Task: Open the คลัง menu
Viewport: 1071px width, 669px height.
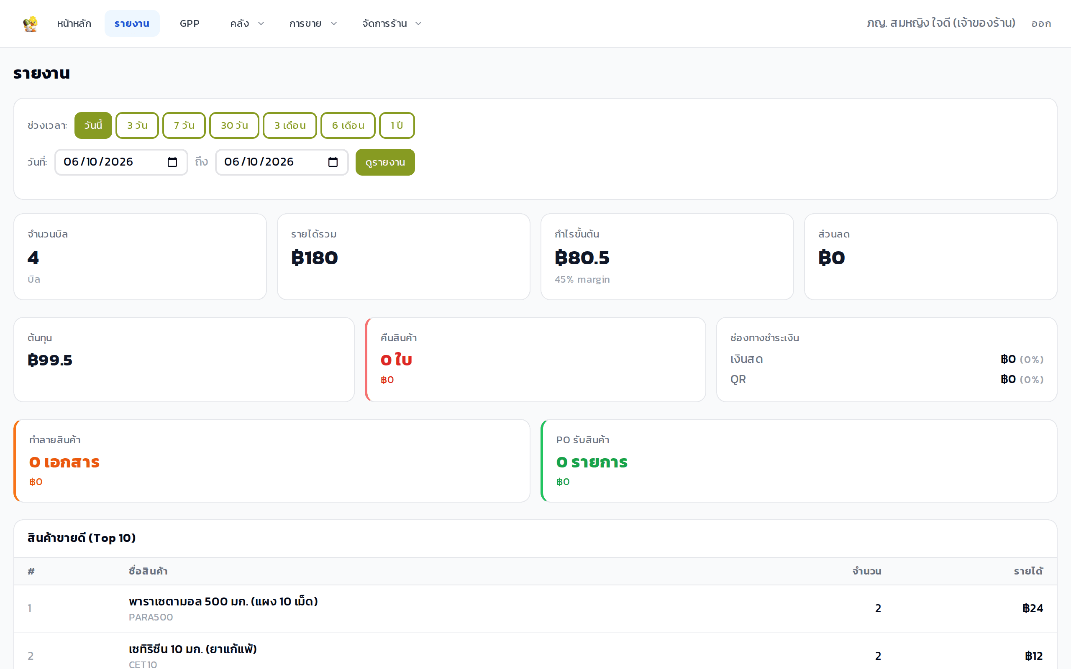Action: (x=239, y=23)
